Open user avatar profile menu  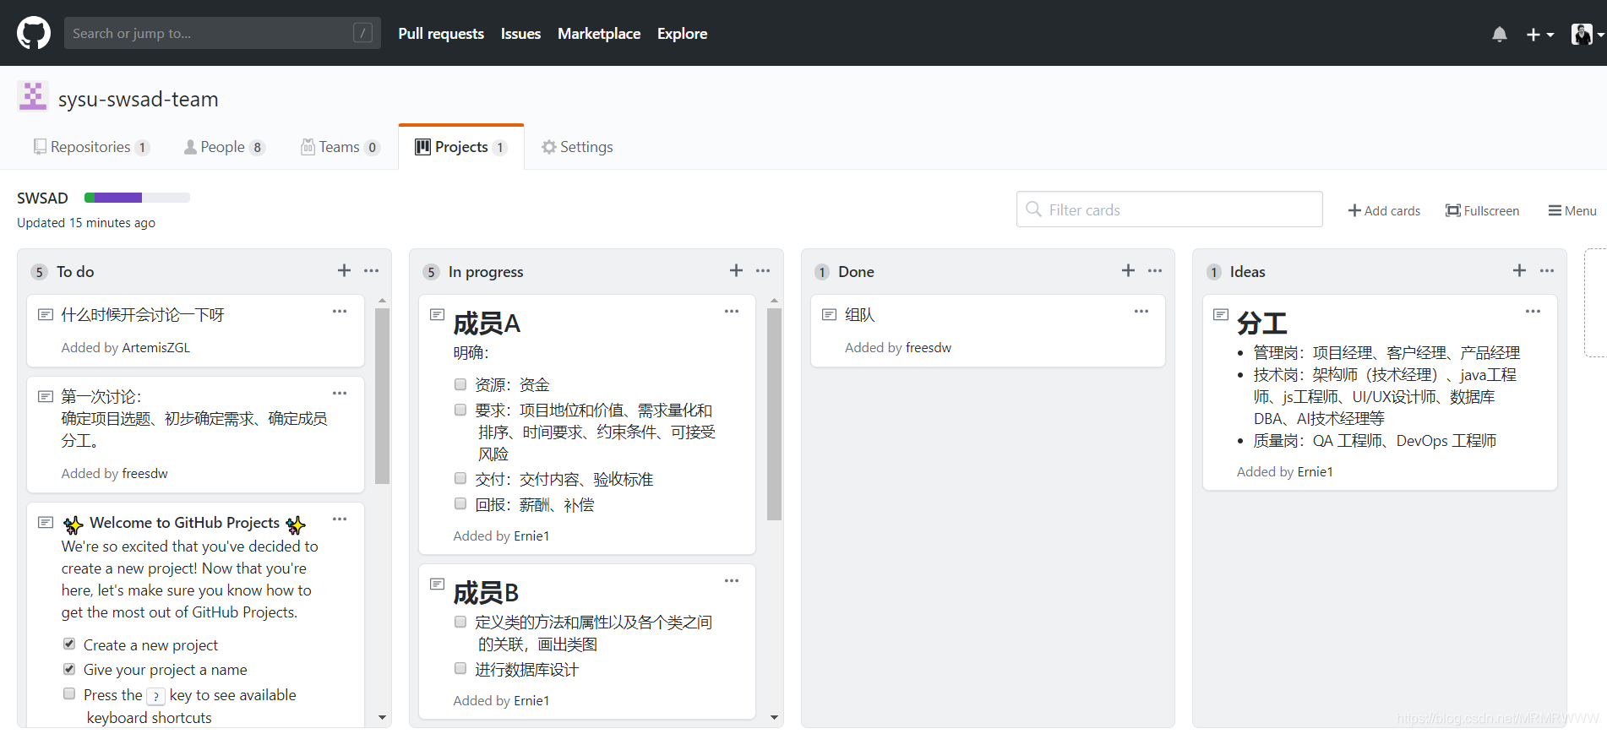coord(1587,34)
